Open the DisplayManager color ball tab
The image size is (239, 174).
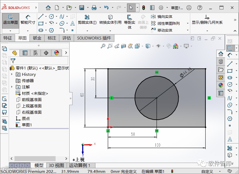pos(57,53)
